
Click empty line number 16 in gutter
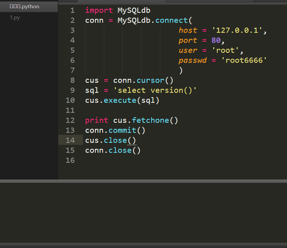click(x=70, y=160)
